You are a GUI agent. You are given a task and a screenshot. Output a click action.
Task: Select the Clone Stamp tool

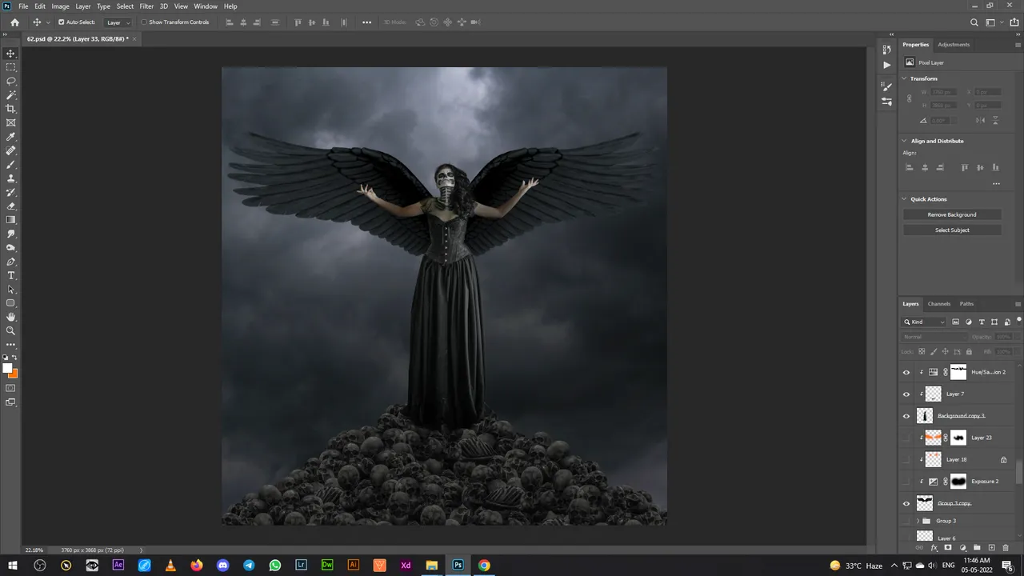tap(11, 178)
